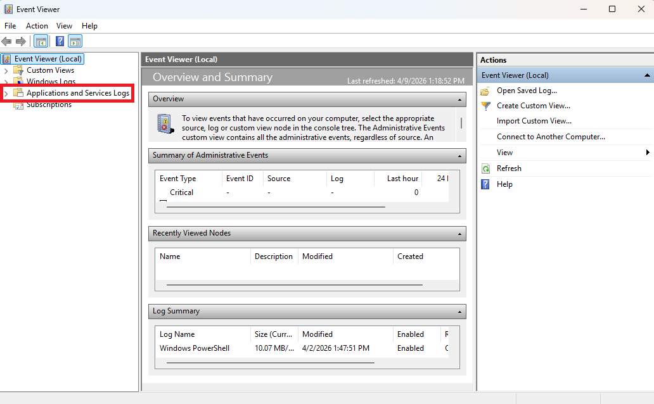Viewport: 654px width, 404px height.
Task: Click Open Saved Log... action
Action: coord(527,91)
